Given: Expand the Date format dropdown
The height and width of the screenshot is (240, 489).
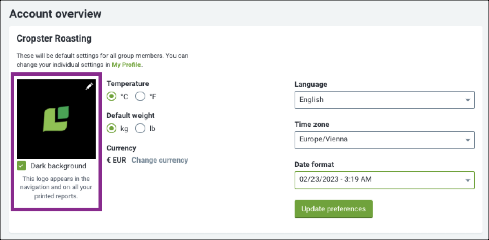Looking at the screenshot, I should tap(385, 180).
